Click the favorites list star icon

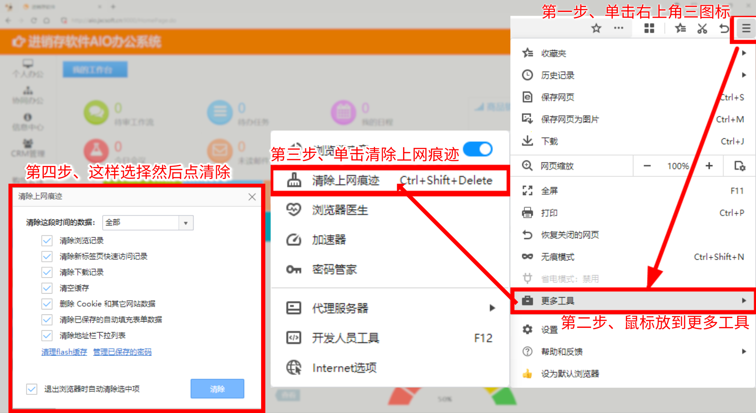pos(680,28)
